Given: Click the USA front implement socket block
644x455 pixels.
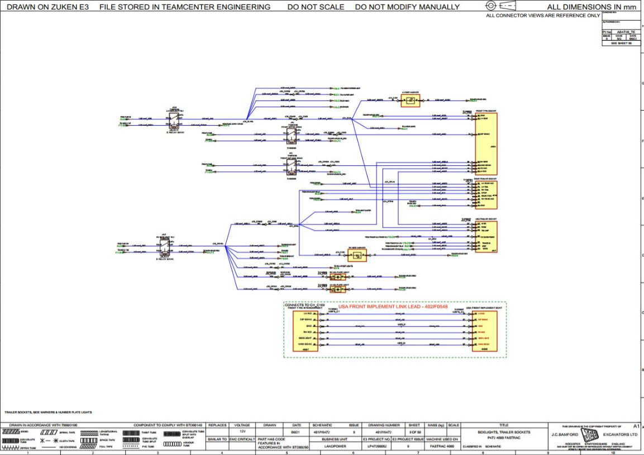Looking at the screenshot, I should coord(485,331).
